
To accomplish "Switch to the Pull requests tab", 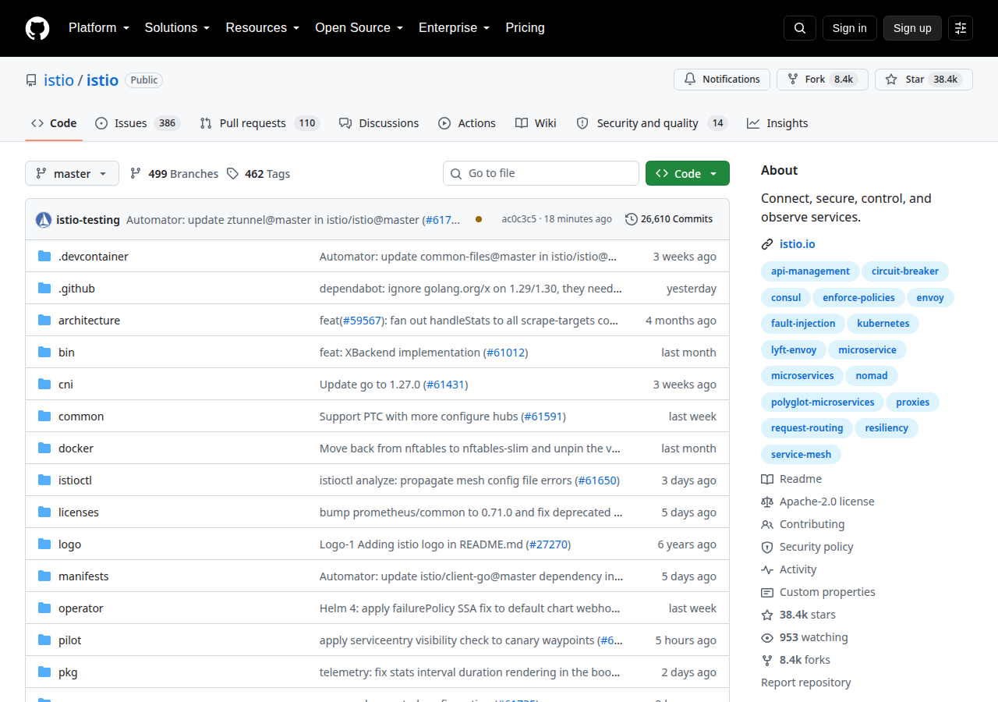I will 260,123.
